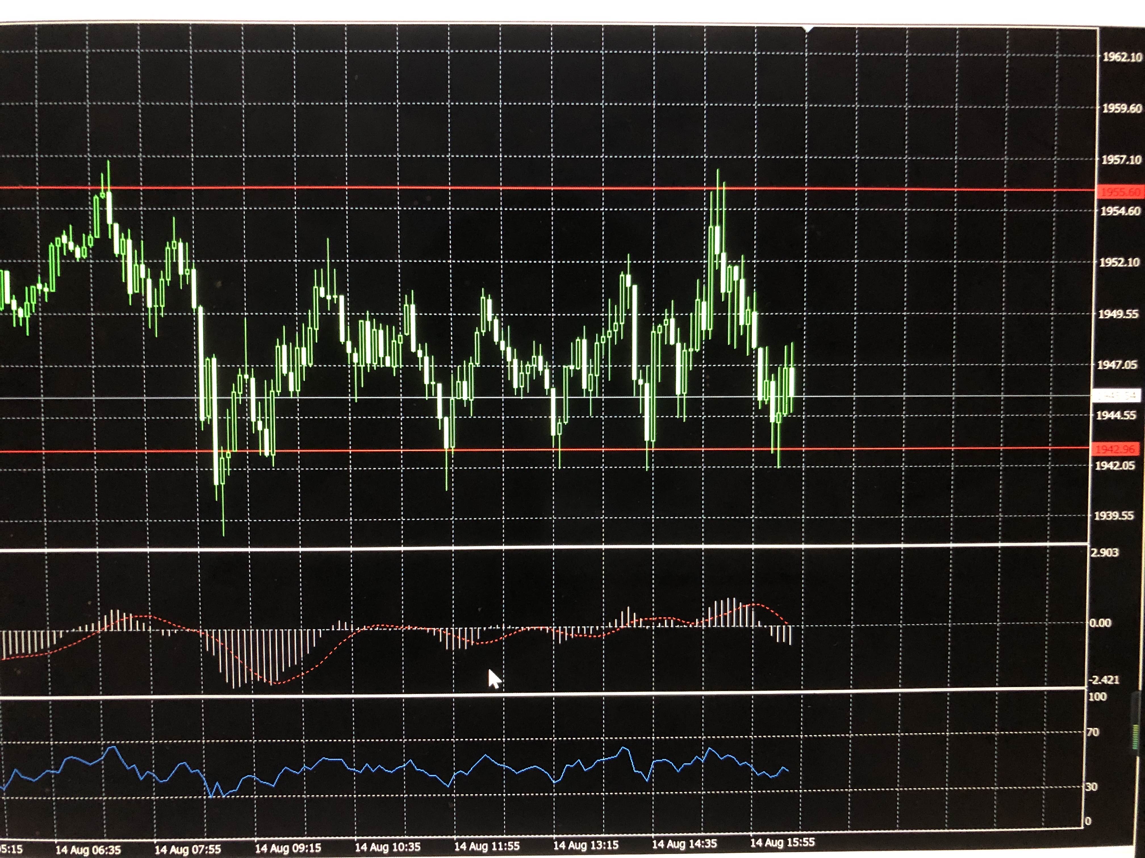1145x858 pixels.
Task: Click the 14 Aug 07:55 time label
Action: point(187,849)
